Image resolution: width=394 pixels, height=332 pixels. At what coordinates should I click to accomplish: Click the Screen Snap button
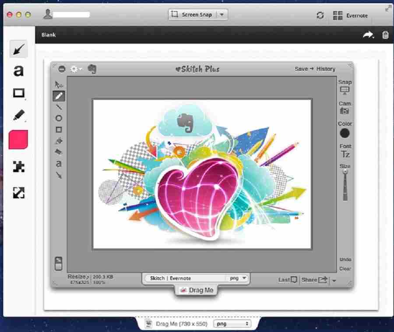coord(192,14)
